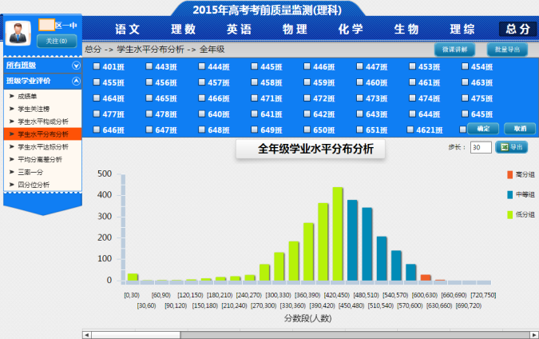Cancel class selection with 取消
Screen dimensions: 539x339
[520, 129]
